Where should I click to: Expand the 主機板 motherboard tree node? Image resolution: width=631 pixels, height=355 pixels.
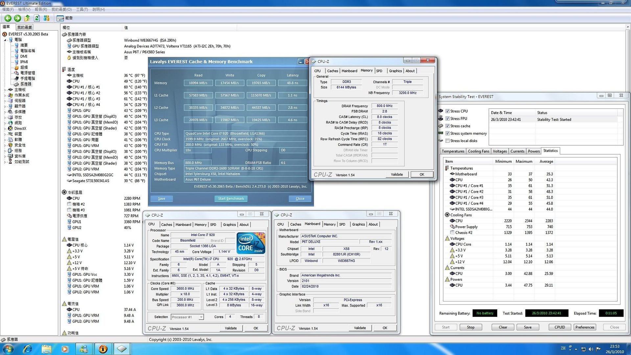[x=5, y=90]
